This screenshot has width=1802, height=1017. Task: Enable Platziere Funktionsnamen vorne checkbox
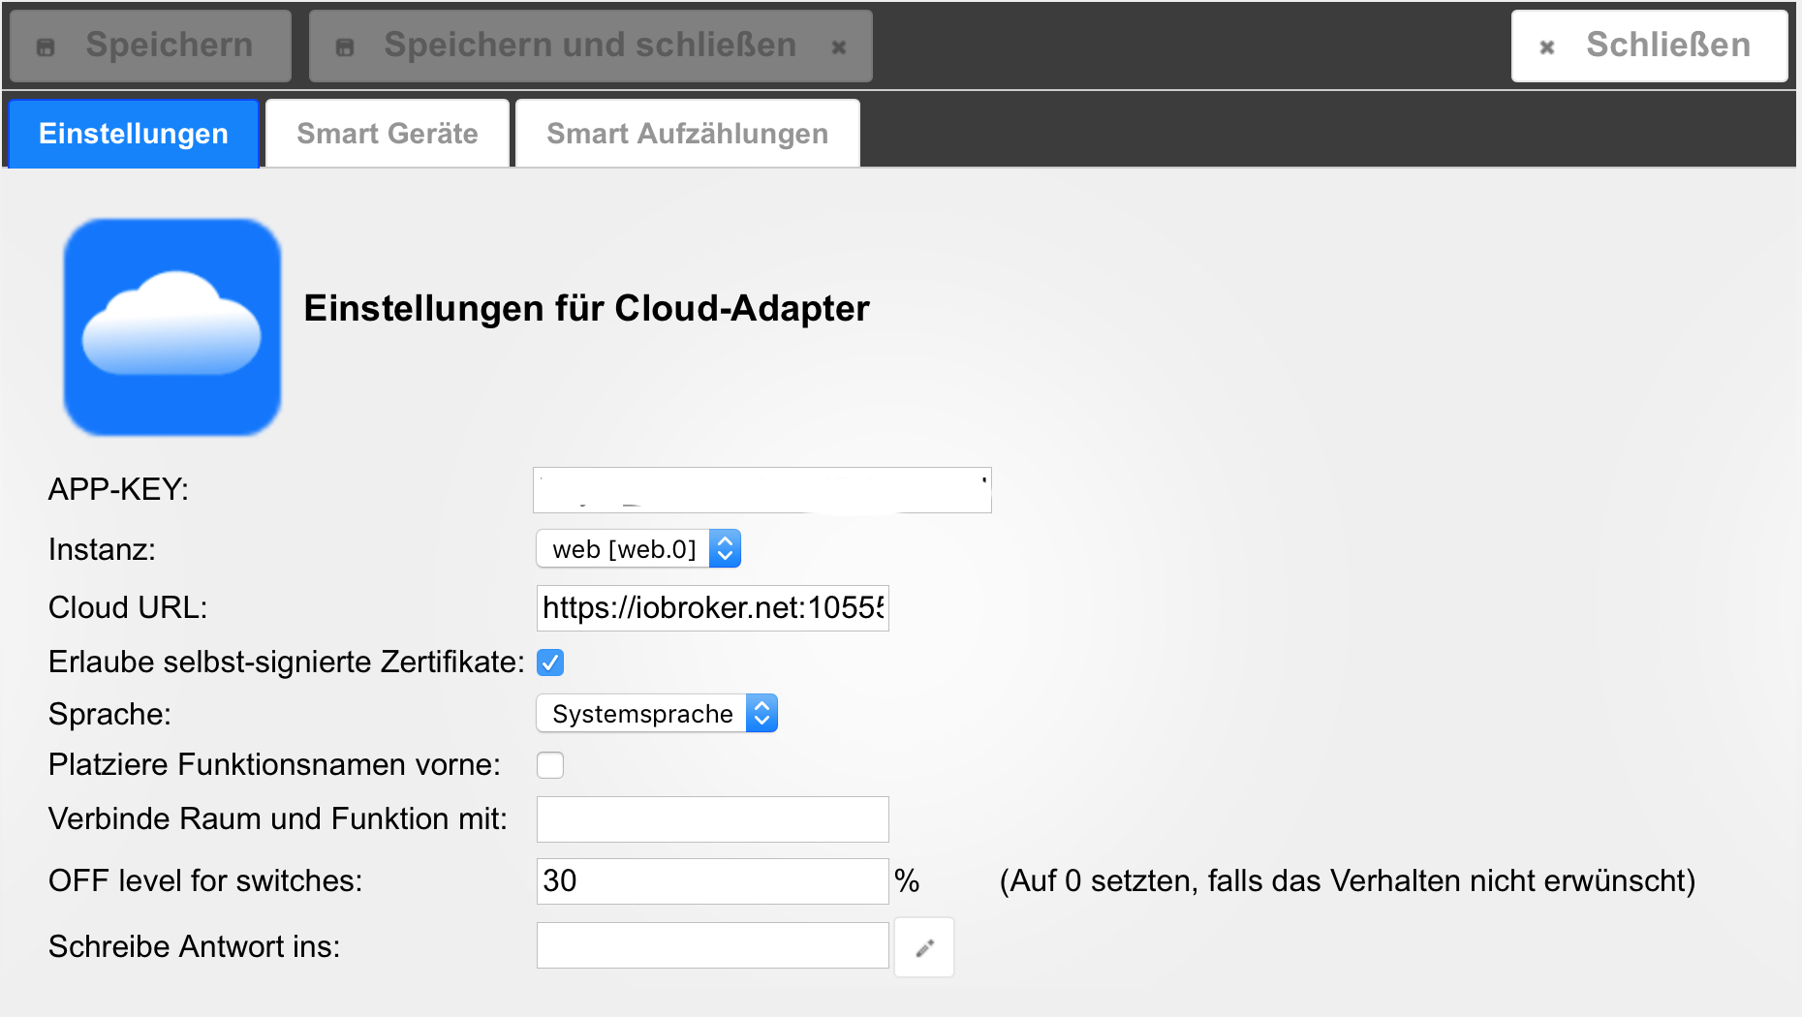click(x=550, y=765)
